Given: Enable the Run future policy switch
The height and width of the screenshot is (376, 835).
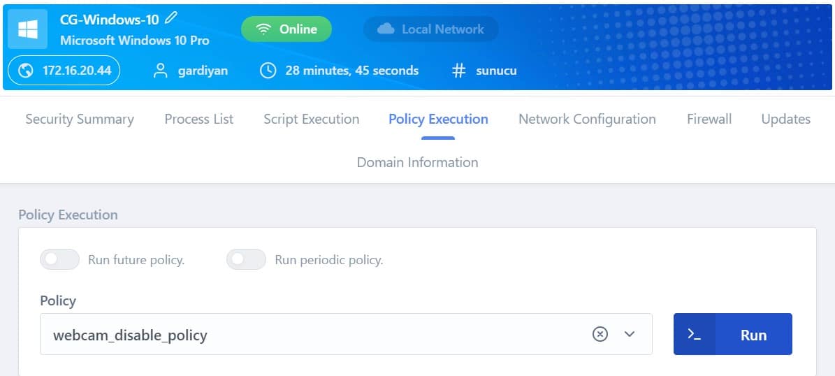Looking at the screenshot, I should [x=59, y=259].
